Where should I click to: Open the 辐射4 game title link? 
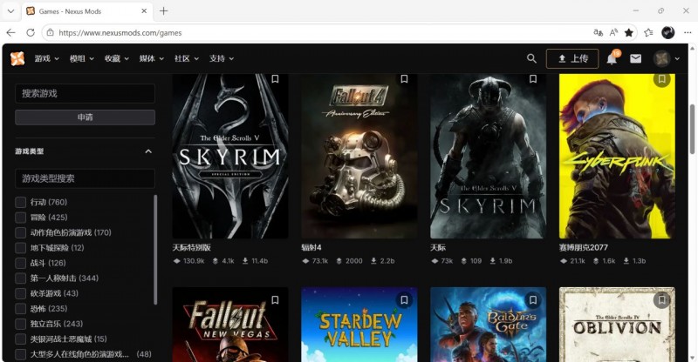click(x=311, y=247)
